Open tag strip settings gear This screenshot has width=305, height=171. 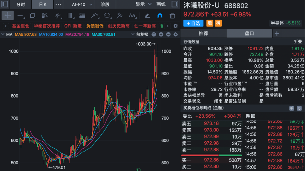pos(176,26)
